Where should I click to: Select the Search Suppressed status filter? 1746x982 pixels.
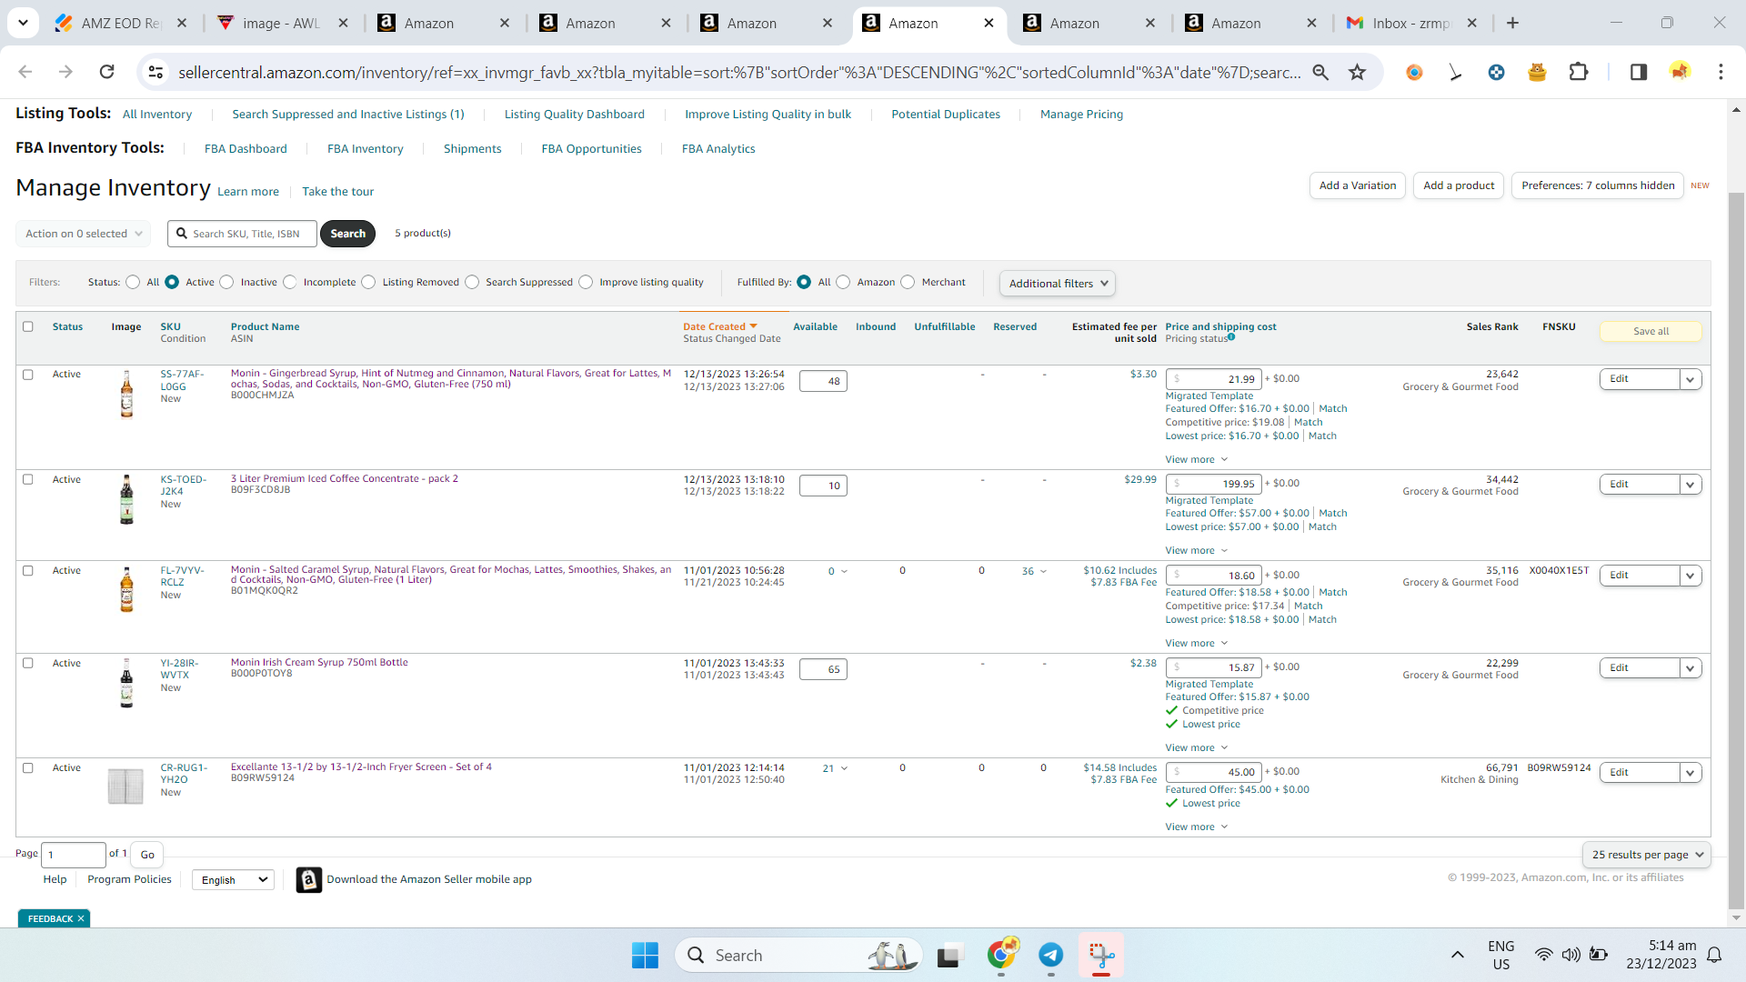click(x=472, y=282)
